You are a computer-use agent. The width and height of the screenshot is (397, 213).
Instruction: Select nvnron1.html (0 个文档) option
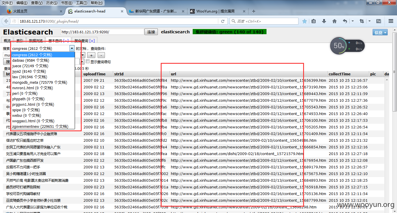point(43,88)
